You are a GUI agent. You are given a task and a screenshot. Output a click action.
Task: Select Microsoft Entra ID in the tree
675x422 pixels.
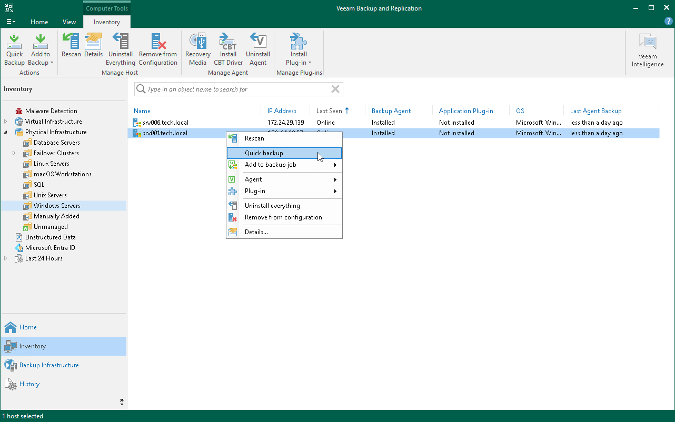click(x=50, y=248)
